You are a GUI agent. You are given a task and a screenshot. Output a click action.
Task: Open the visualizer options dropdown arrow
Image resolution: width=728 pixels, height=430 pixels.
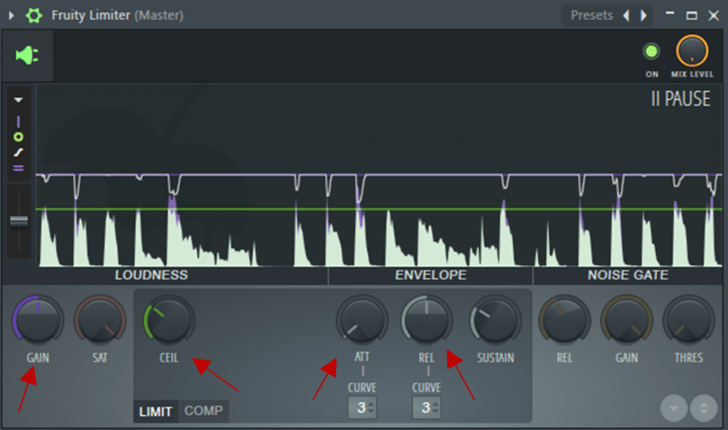[18, 100]
